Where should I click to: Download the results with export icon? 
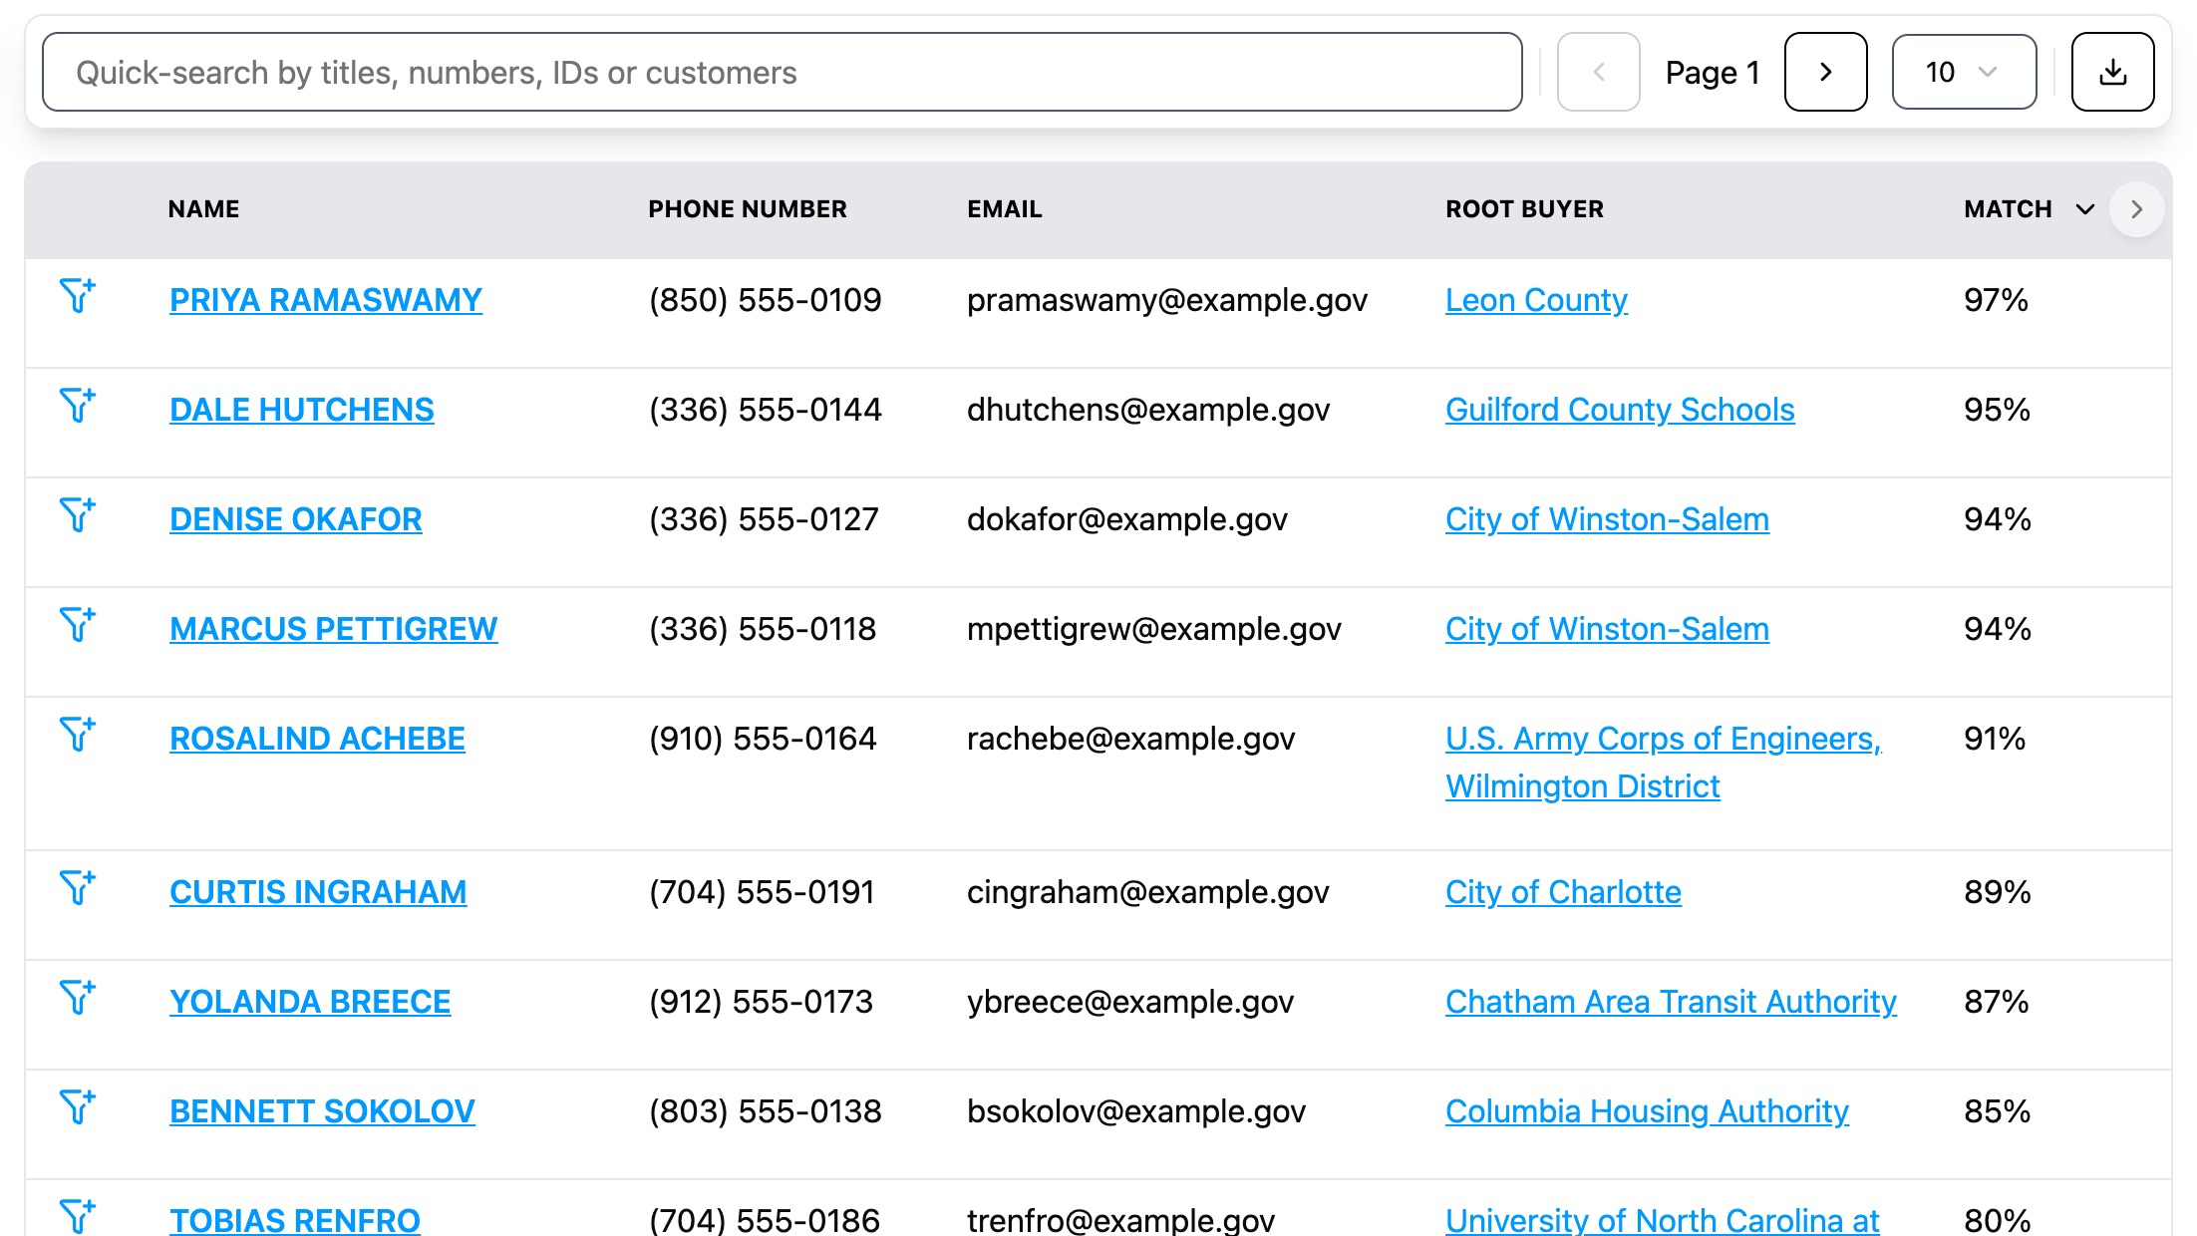tap(2112, 72)
